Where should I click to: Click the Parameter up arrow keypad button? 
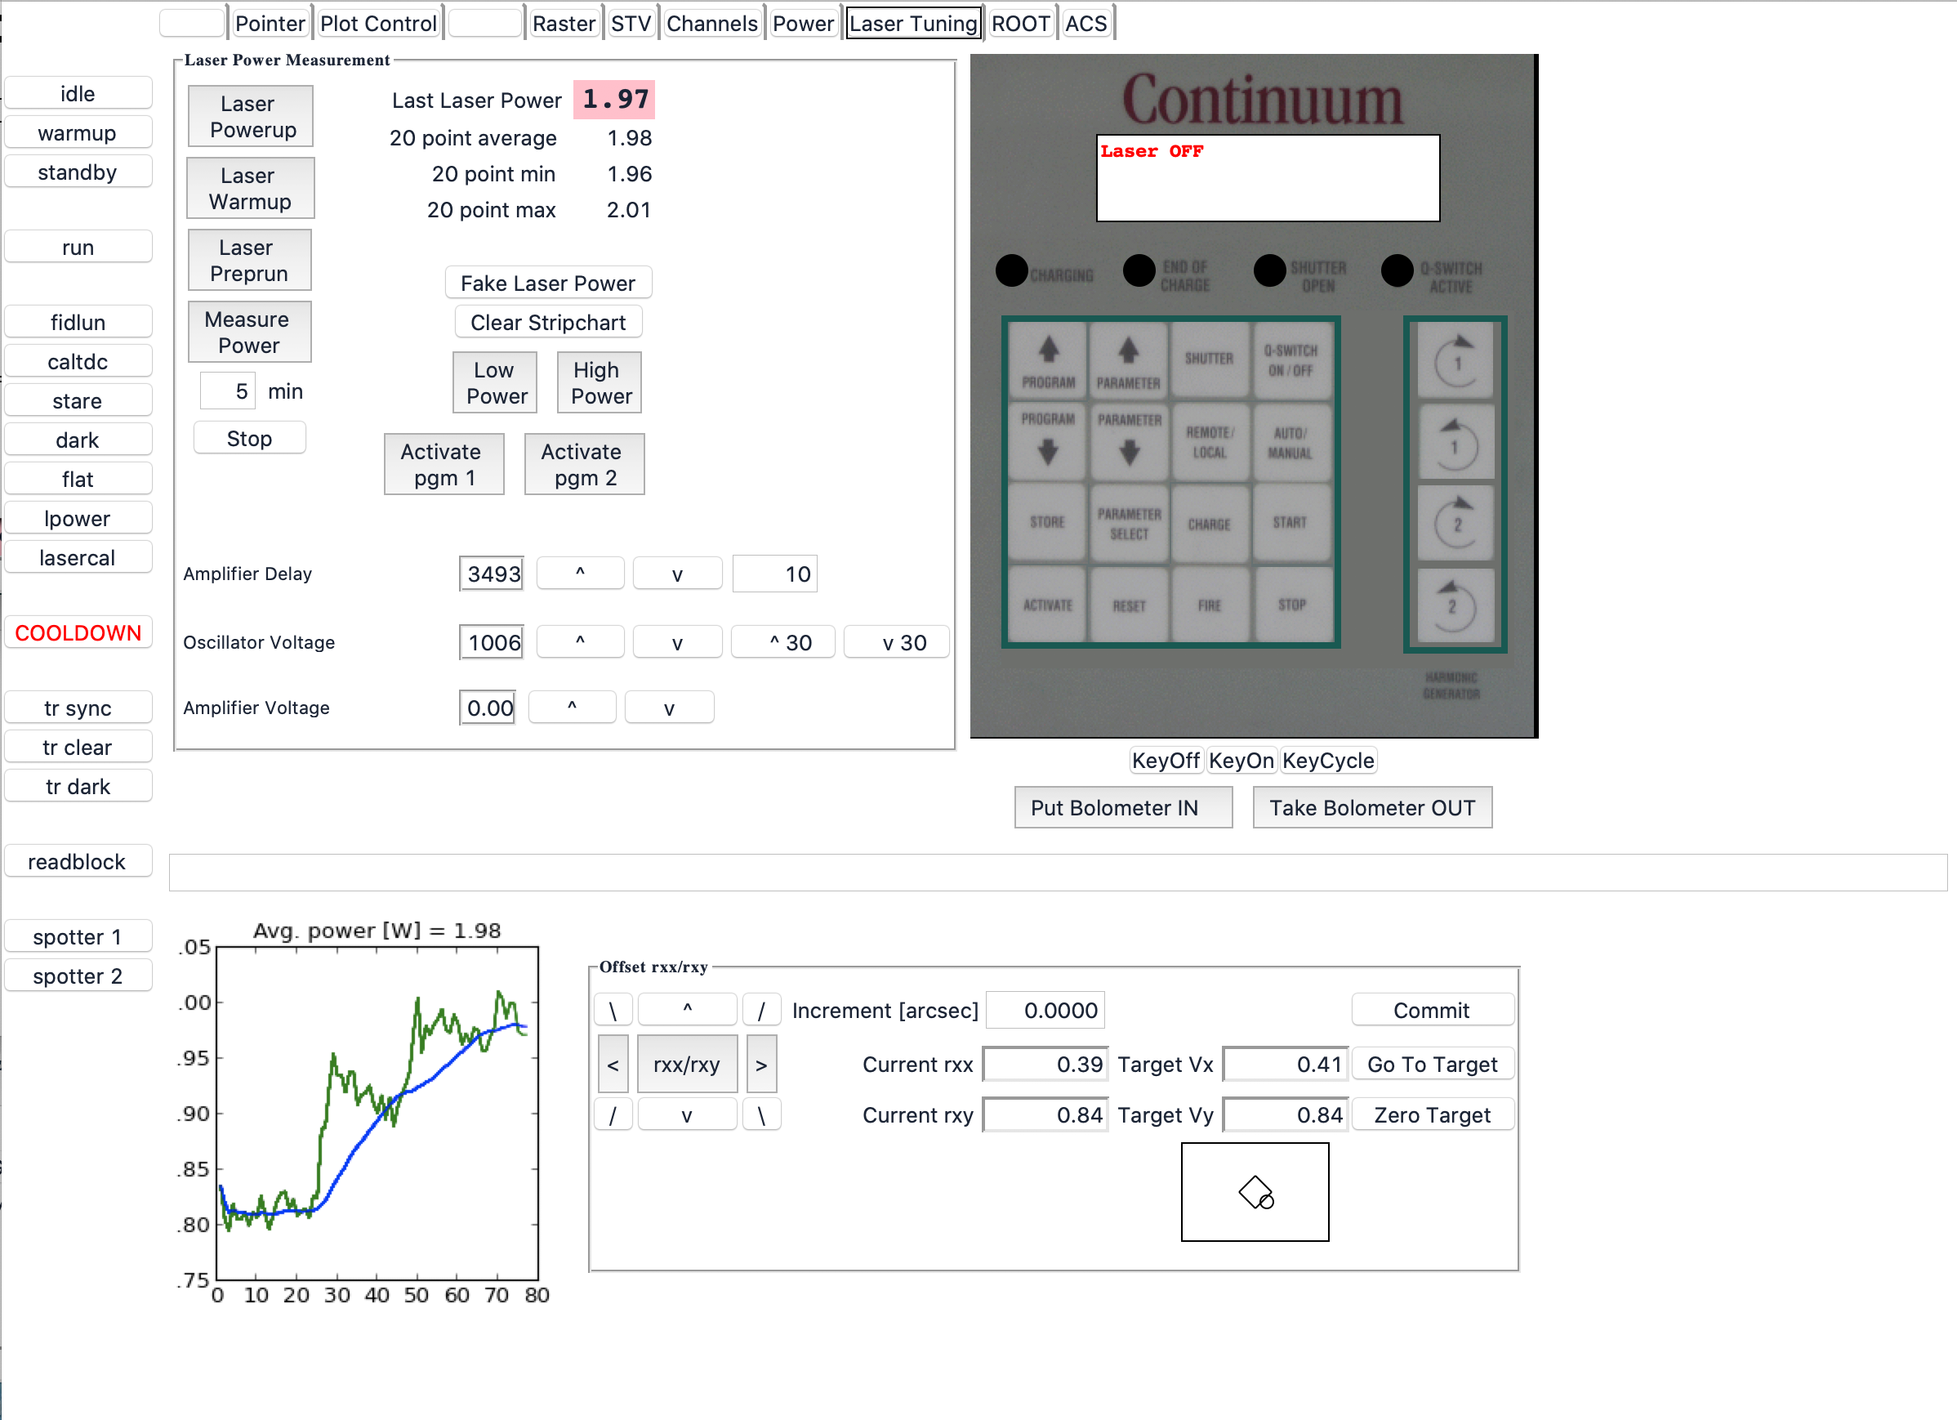point(1129,363)
